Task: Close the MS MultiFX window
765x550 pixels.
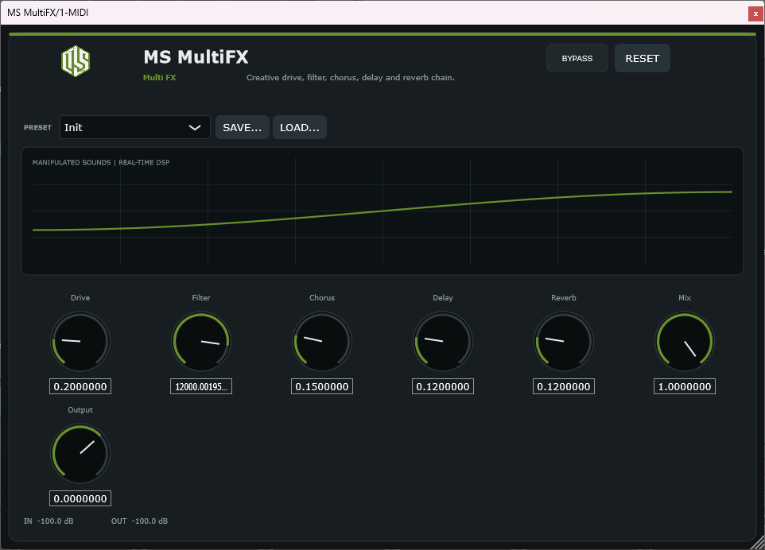Action: pyautogui.click(x=755, y=14)
